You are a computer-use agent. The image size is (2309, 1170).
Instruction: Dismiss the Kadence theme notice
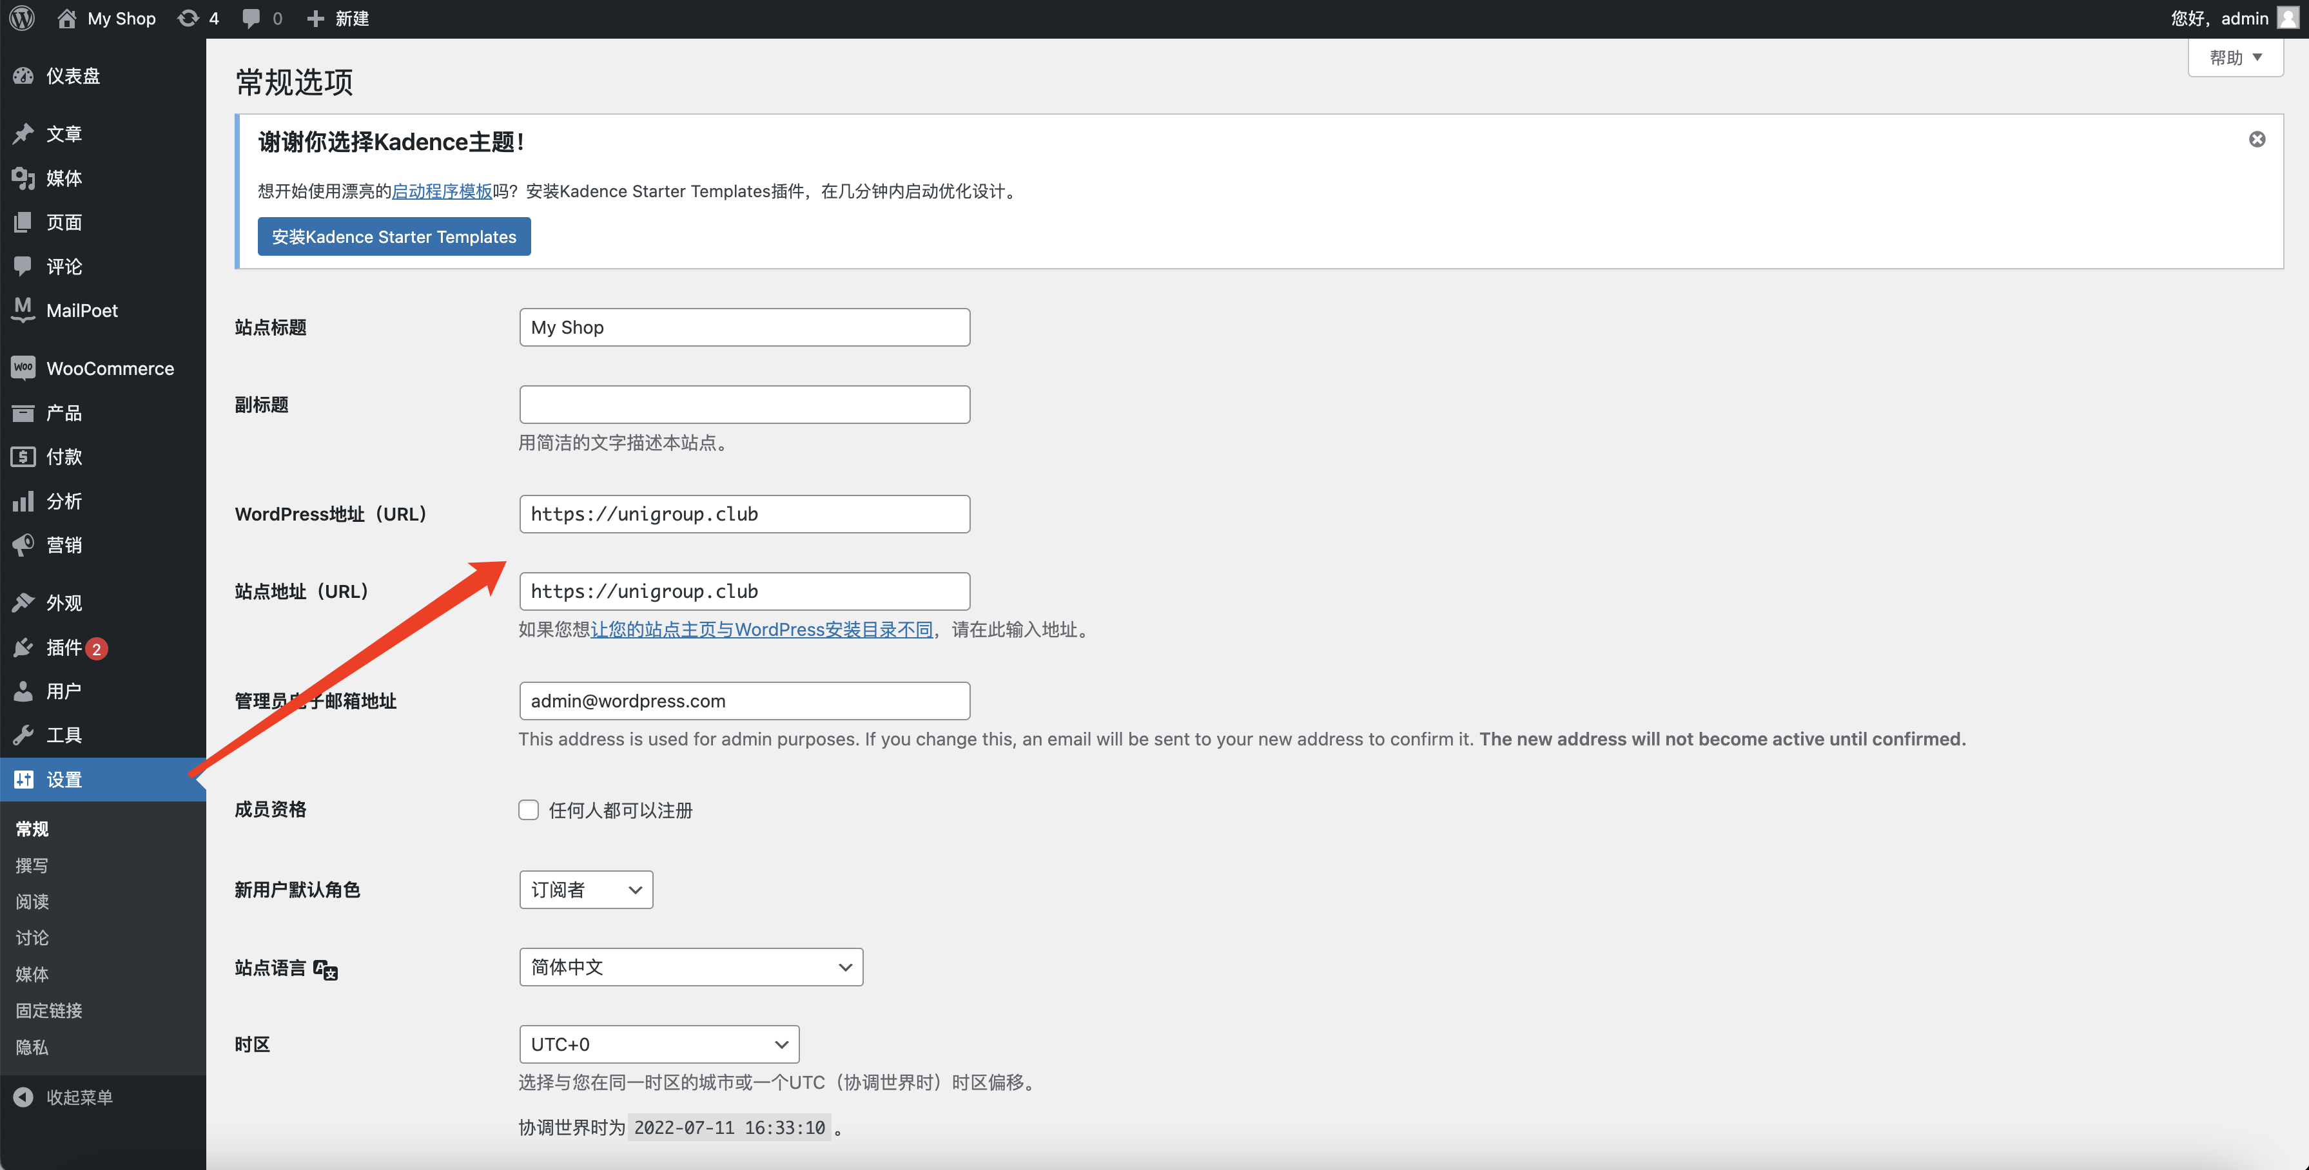2256,139
